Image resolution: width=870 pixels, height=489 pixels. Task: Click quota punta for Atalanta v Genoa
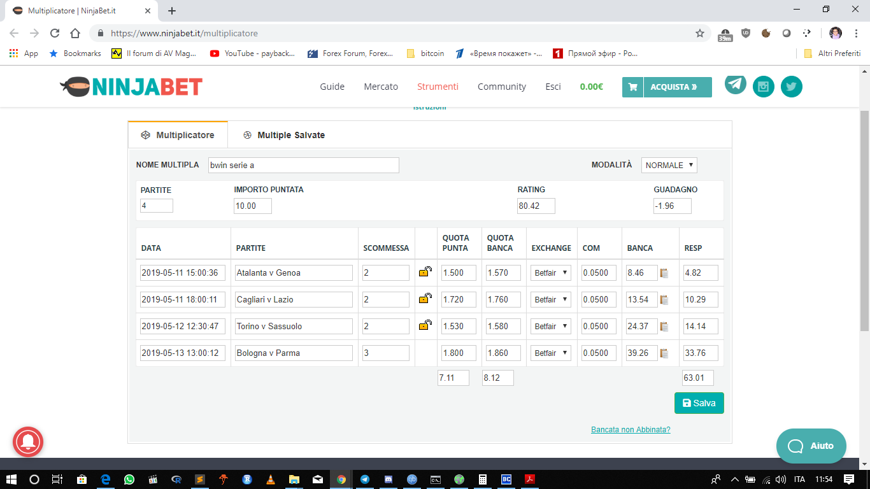click(x=459, y=273)
